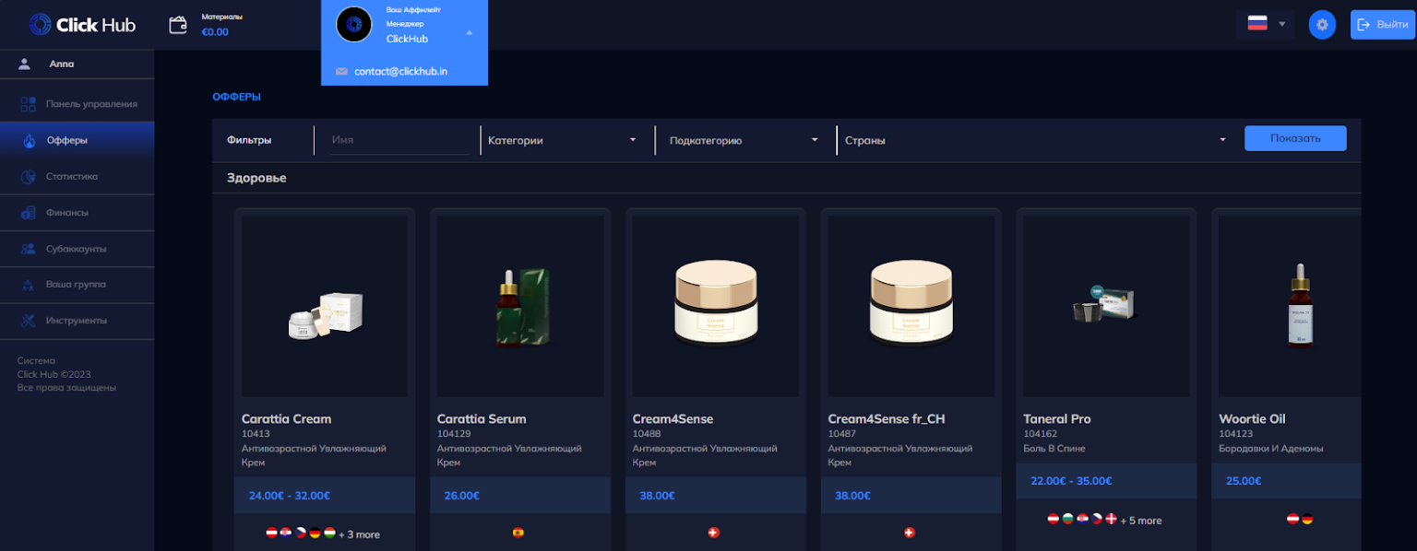Click the Финансы sidebar icon
This screenshot has width=1417, height=551.
28,213
